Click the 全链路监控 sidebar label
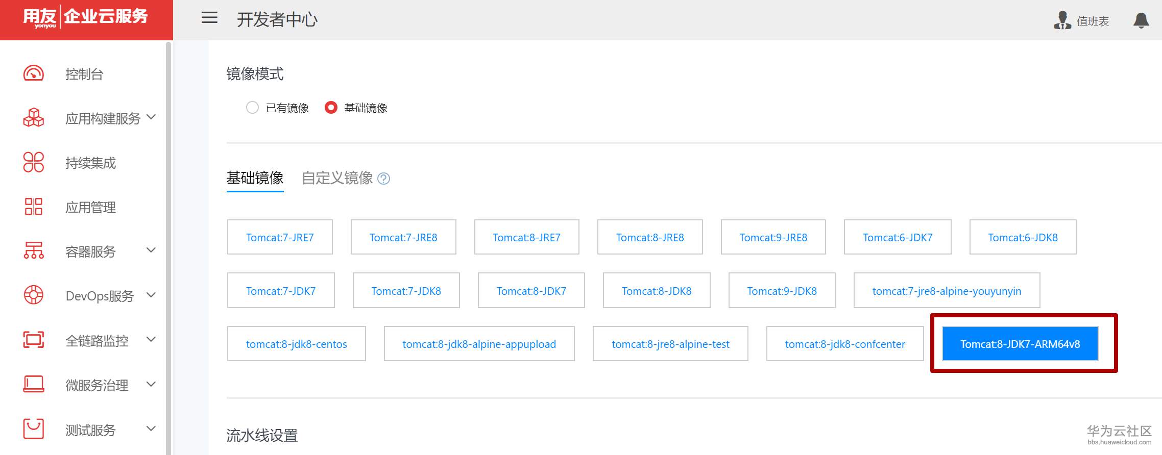Image resolution: width=1162 pixels, height=455 pixels. point(97,341)
